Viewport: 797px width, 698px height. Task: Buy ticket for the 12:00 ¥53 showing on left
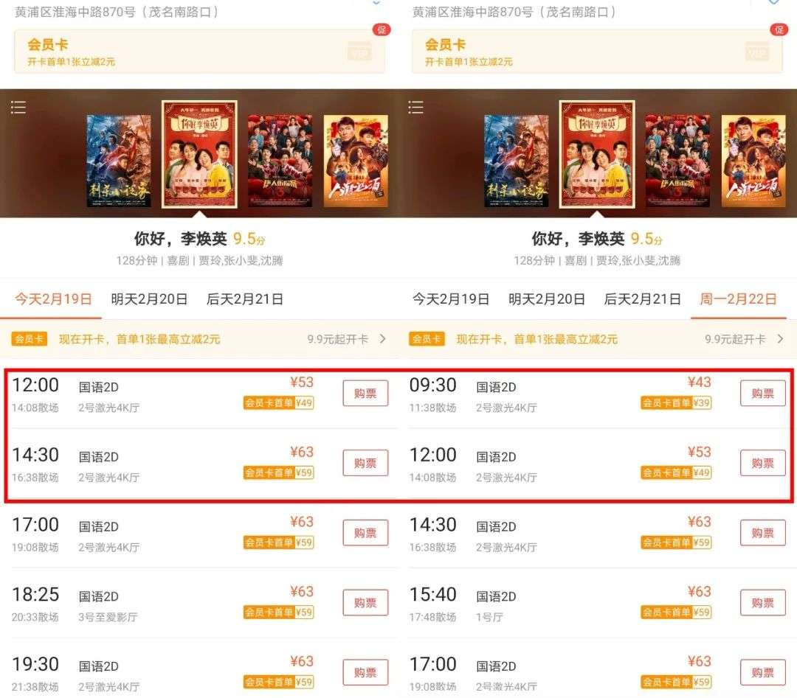(x=365, y=393)
